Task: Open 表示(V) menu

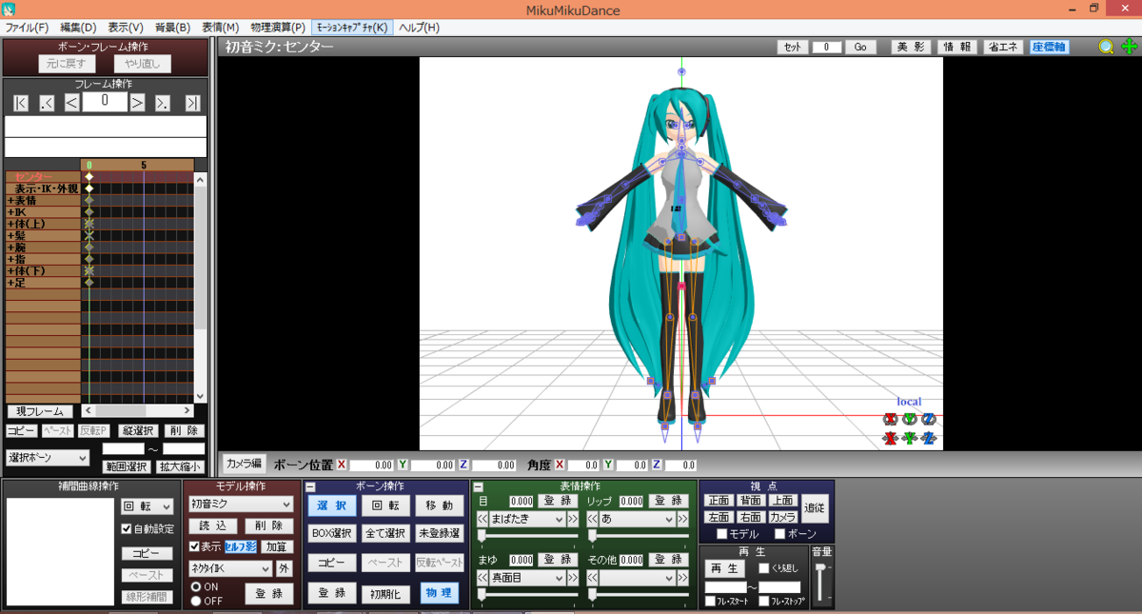Action: click(126, 28)
